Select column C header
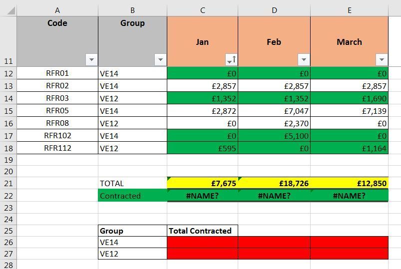The image size is (401, 269). (x=202, y=10)
